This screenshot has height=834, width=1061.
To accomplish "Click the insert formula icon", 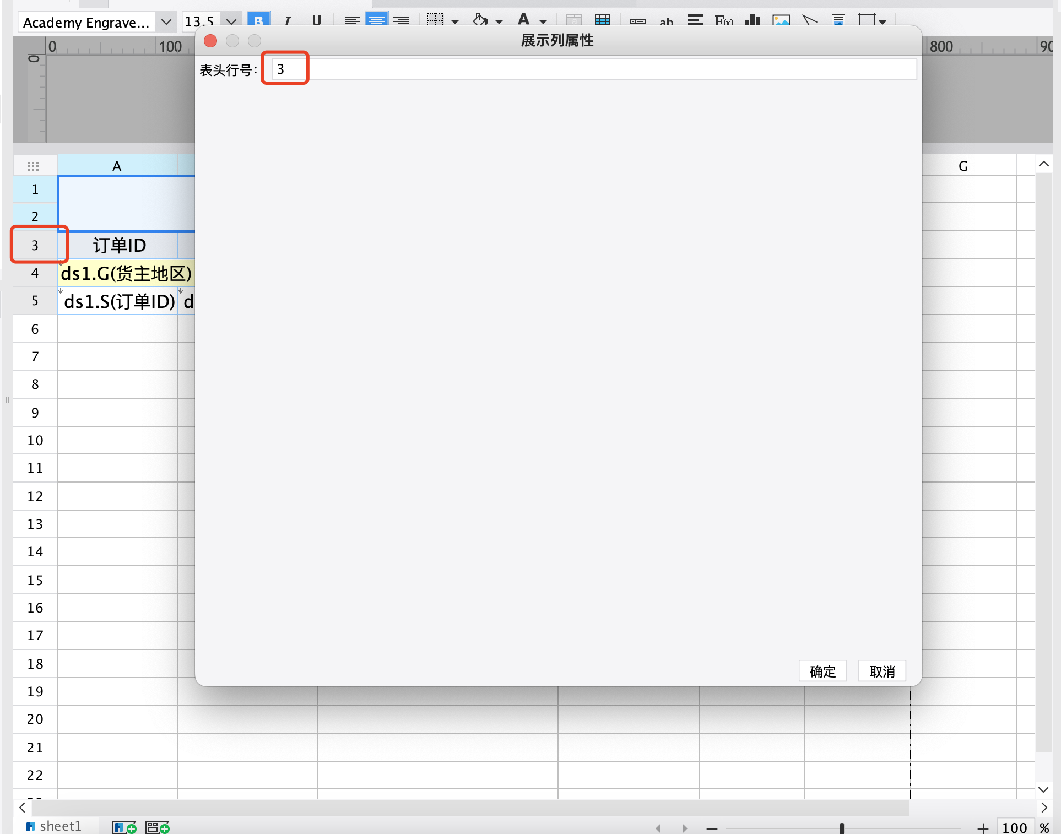I will click(723, 21).
